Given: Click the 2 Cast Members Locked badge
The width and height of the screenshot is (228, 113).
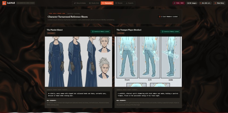Looking at the screenshot, I should tap(168, 17).
